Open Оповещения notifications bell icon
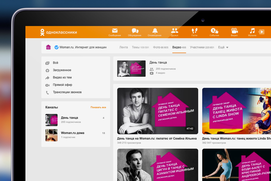This screenshot has width=271, height=181. click(155, 31)
